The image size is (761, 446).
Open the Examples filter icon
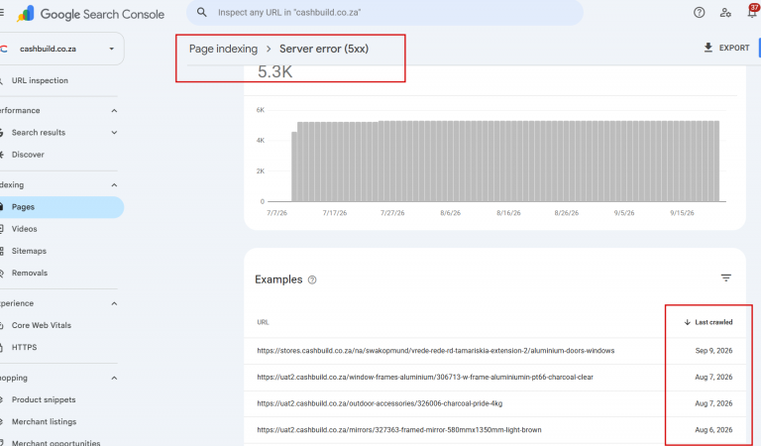pyautogui.click(x=726, y=279)
